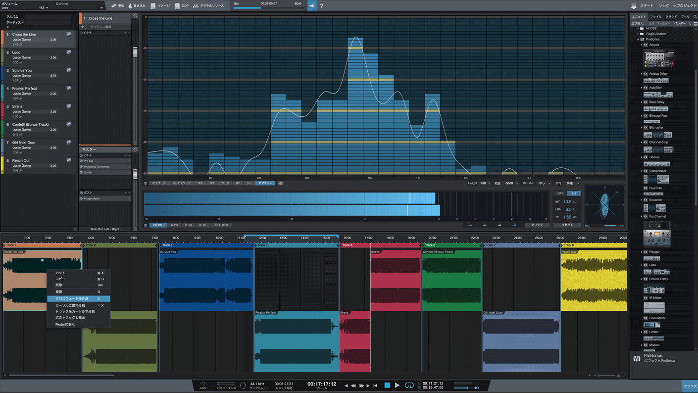Viewport: 698px width, 393px height.
Task: Click the circular icon atop track device rack
Action: (135, 16)
